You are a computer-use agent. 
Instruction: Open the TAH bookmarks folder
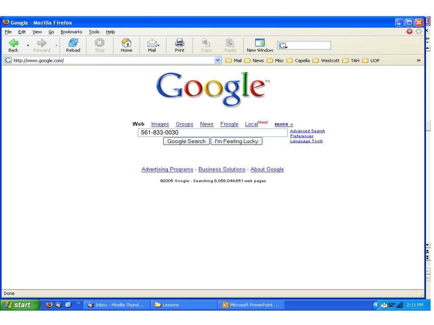[x=351, y=61]
